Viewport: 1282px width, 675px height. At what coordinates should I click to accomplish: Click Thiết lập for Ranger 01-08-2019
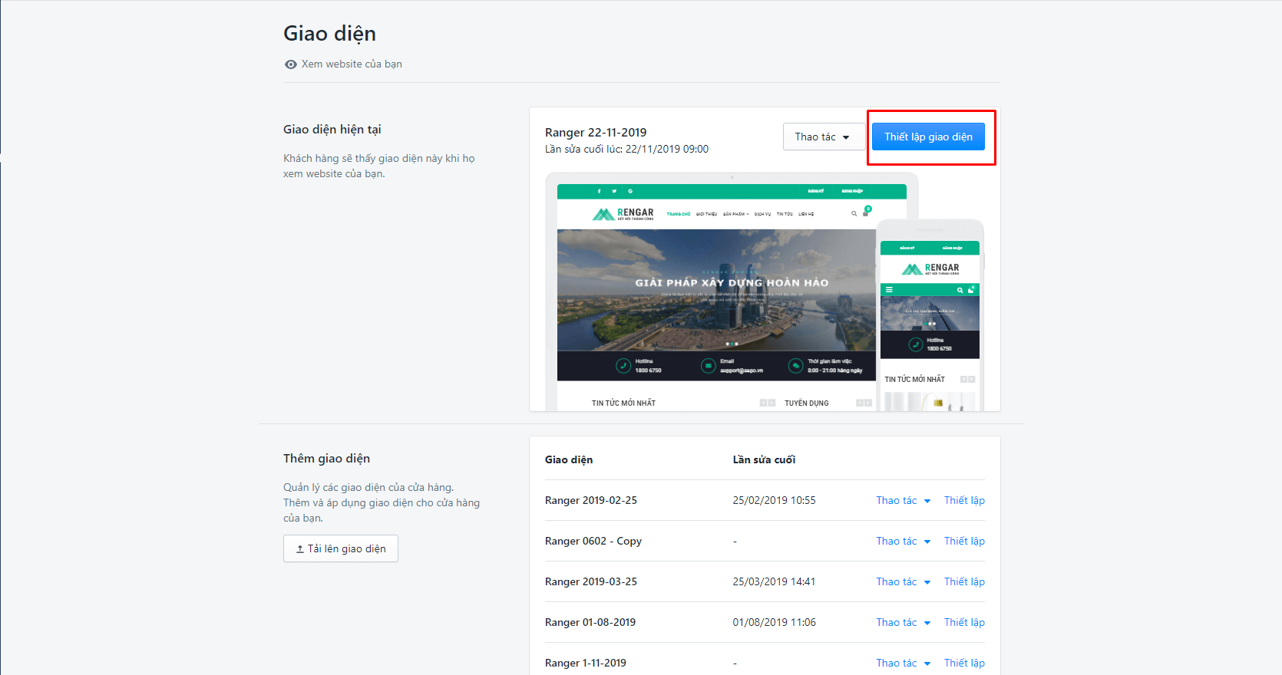(x=964, y=622)
